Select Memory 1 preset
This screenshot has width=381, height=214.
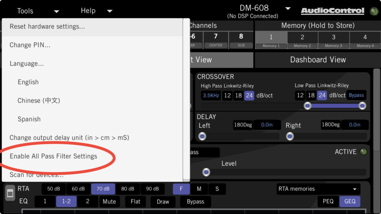click(x=271, y=40)
